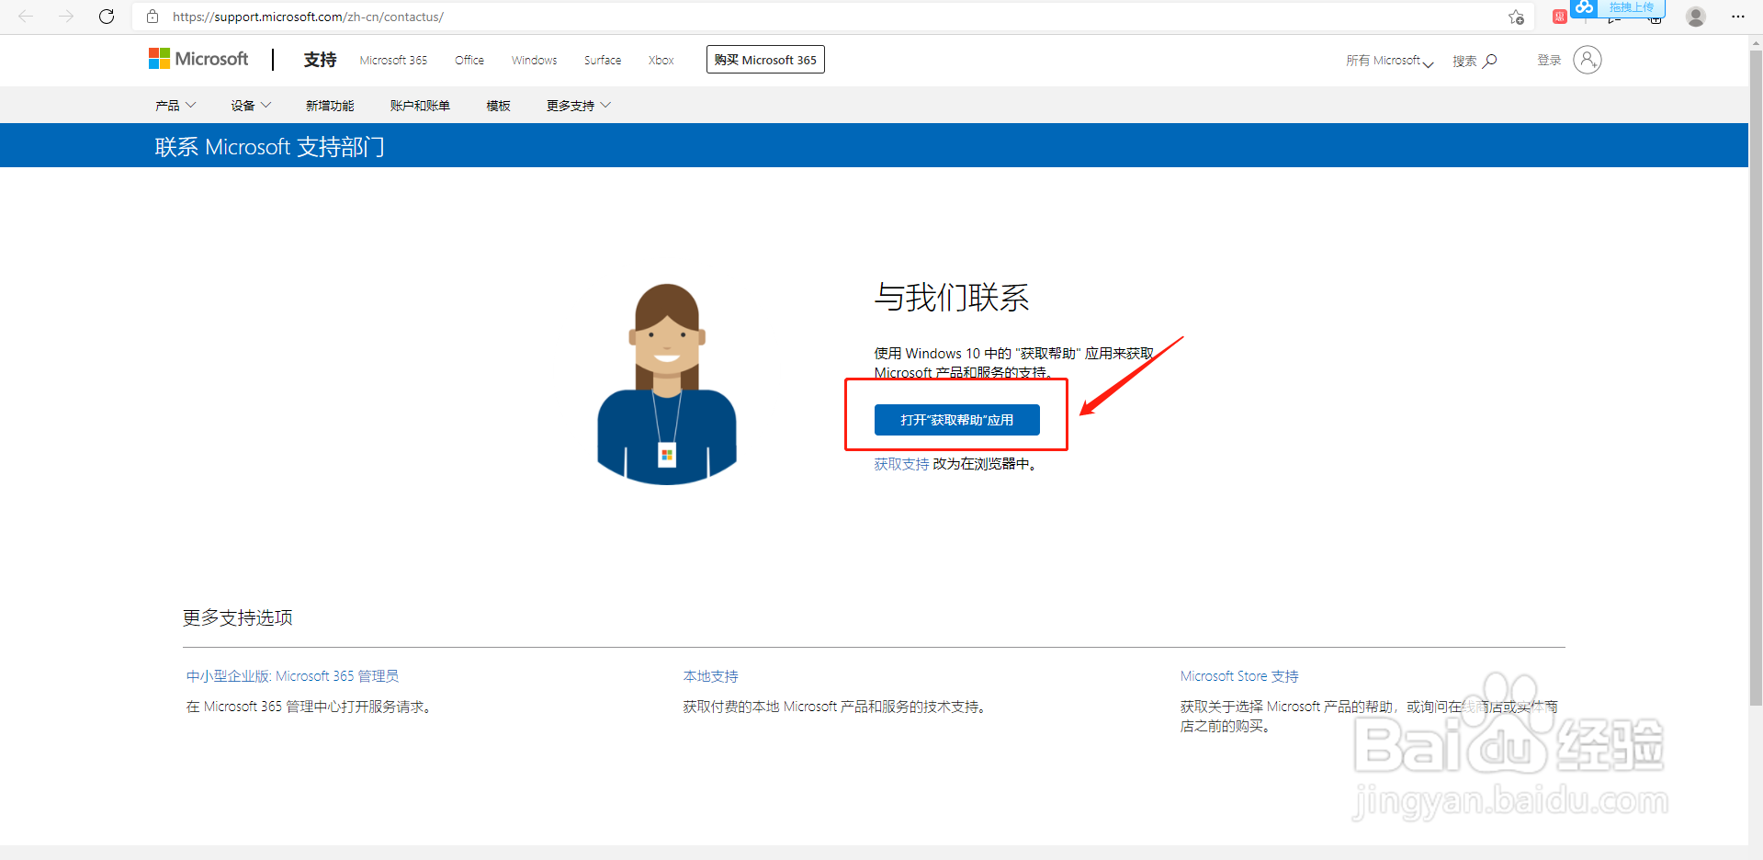Add page to favorites with star icon

(1515, 17)
